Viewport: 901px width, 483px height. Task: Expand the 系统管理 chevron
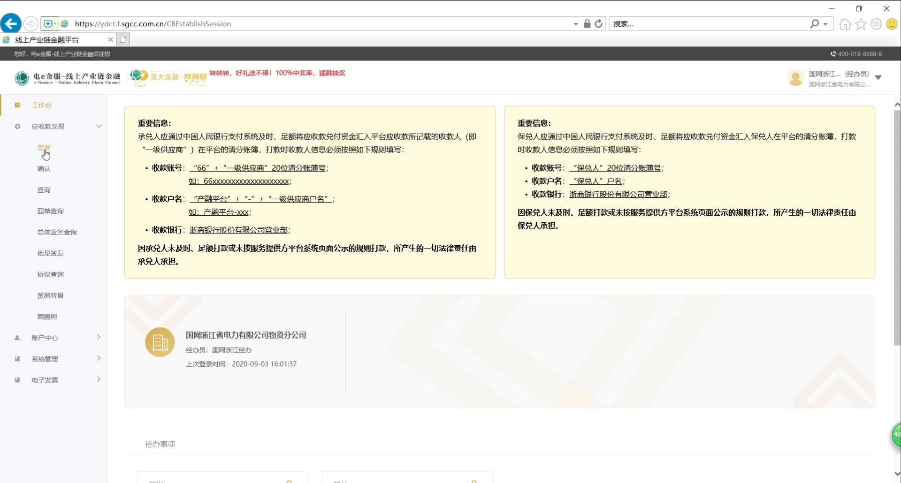99,358
